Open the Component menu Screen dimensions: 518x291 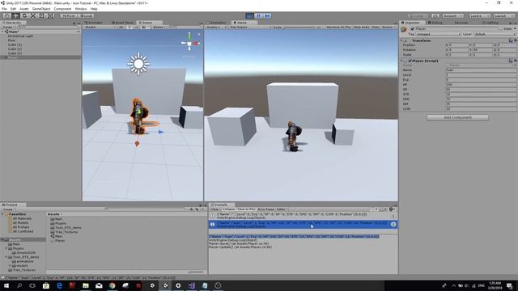(x=62, y=9)
